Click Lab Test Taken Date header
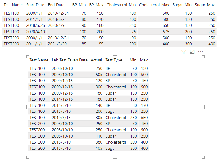Image resolution: width=220 pixels, height=165 pixels. tap(70, 60)
